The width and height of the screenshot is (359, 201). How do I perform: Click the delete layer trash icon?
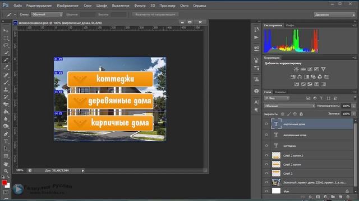coord(348,197)
